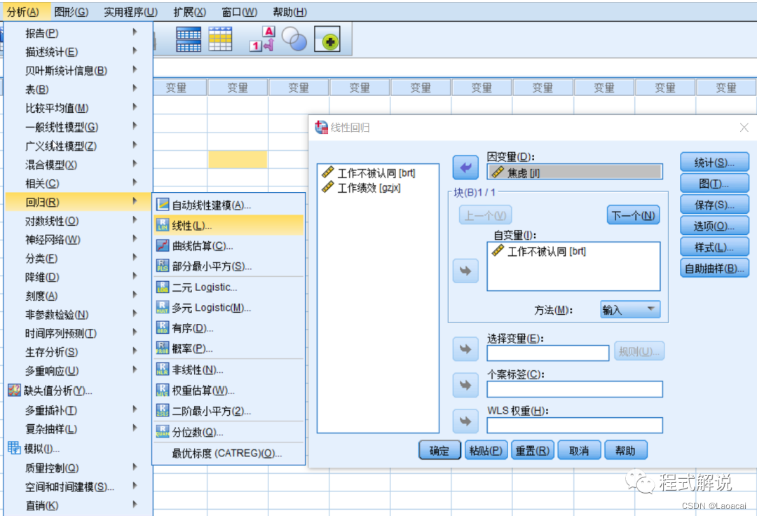The width and height of the screenshot is (757, 516).
Task: Click the 统计(S) button
Action: [x=714, y=163]
